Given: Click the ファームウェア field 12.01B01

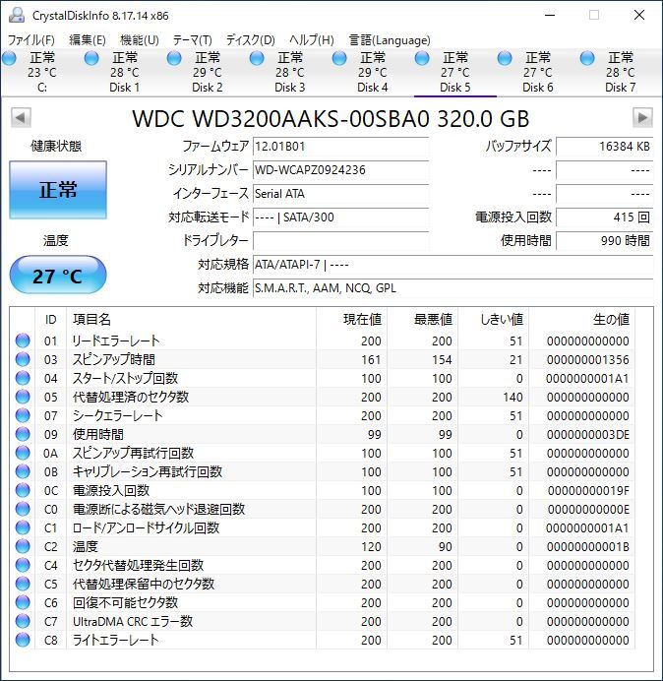Looking at the screenshot, I should (x=340, y=147).
